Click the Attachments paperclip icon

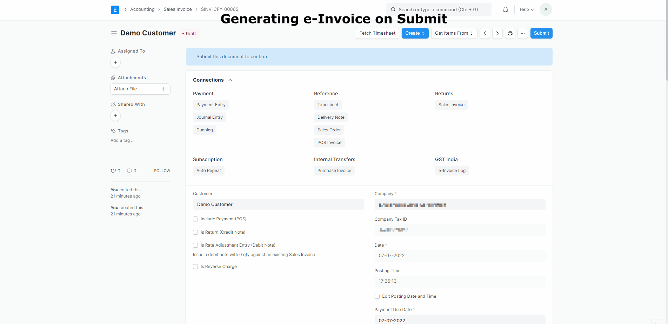[113, 78]
